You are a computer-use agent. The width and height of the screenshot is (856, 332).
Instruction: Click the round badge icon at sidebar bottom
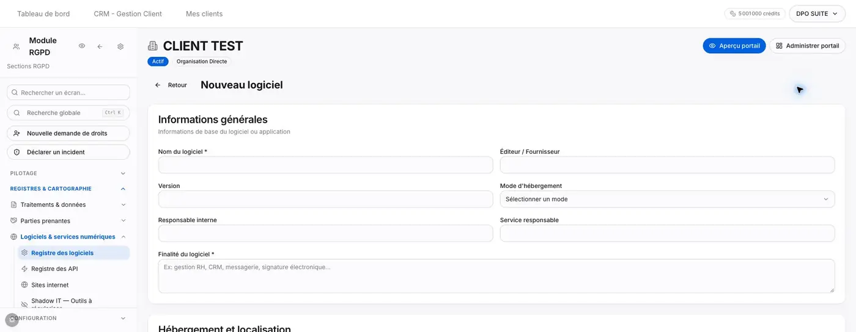(12, 320)
